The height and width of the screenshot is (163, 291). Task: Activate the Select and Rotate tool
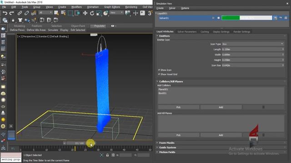click(x=92, y=13)
